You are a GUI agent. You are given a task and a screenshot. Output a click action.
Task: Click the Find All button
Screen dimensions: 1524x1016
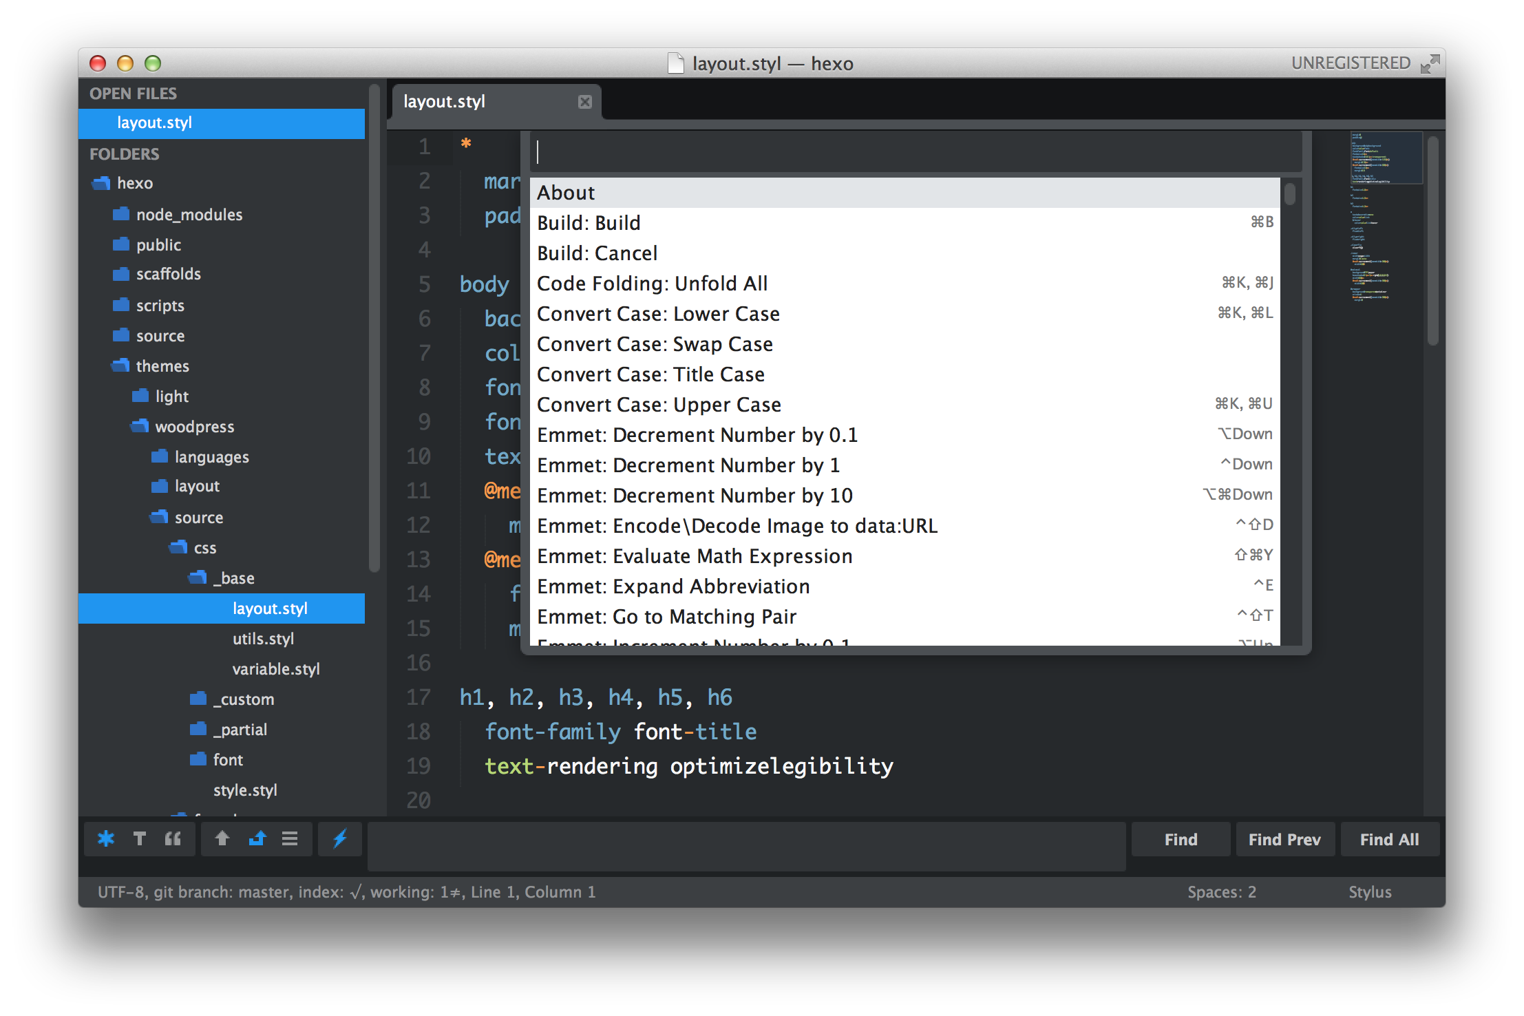pyautogui.click(x=1389, y=839)
